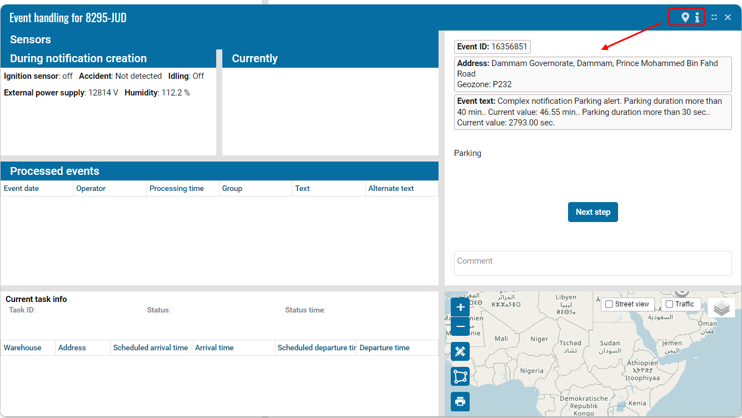Click the Operator column header
742x418 pixels.
tap(91, 189)
